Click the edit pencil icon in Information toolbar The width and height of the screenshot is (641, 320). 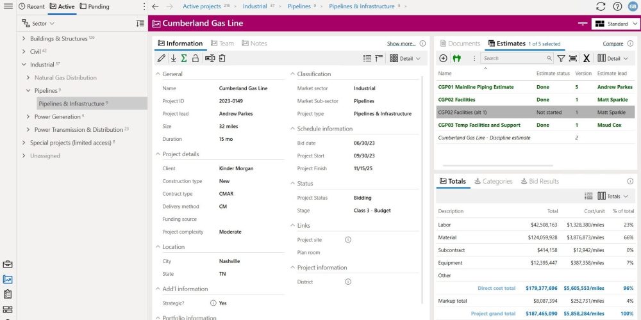coord(162,58)
